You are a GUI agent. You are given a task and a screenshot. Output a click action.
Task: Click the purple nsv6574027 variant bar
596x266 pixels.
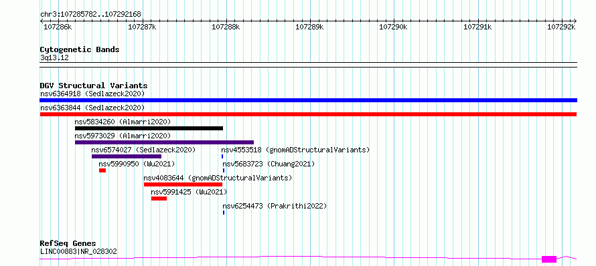[x=127, y=156]
